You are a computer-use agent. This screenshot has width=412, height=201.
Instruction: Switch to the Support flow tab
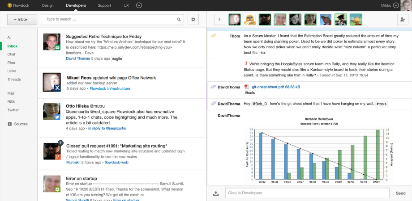pos(104,5)
